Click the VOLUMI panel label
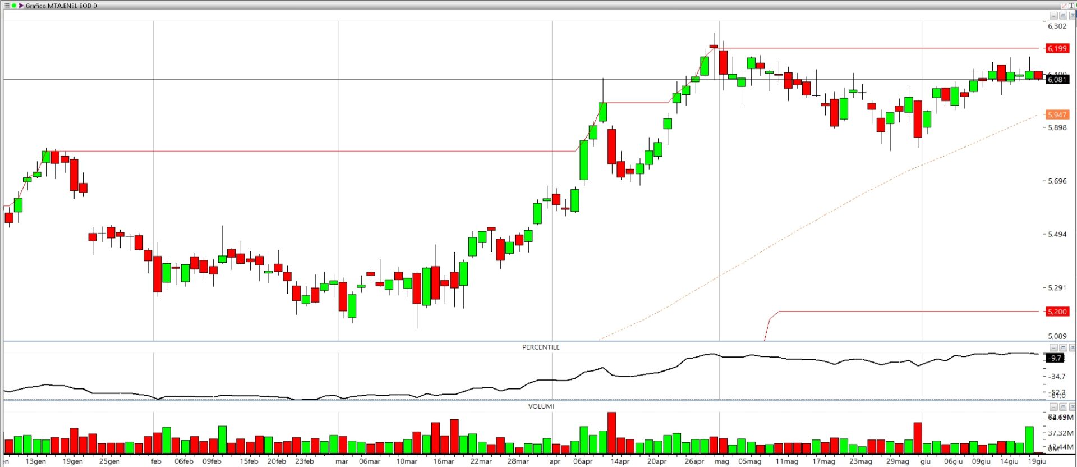This screenshot has height=467, width=1077. pyautogui.click(x=541, y=406)
